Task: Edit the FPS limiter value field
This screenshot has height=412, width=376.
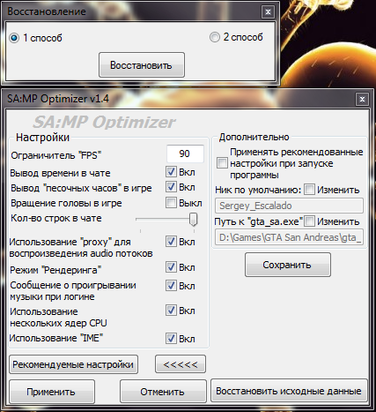Action: [x=185, y=154]
